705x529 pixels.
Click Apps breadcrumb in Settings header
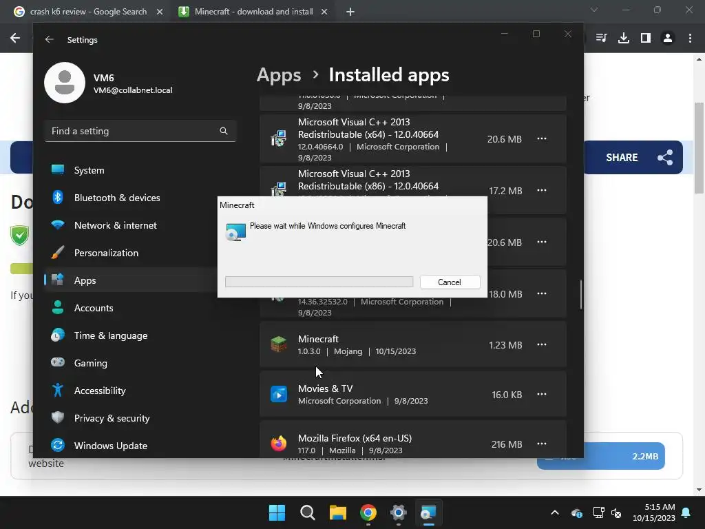[x=279, y=74]
